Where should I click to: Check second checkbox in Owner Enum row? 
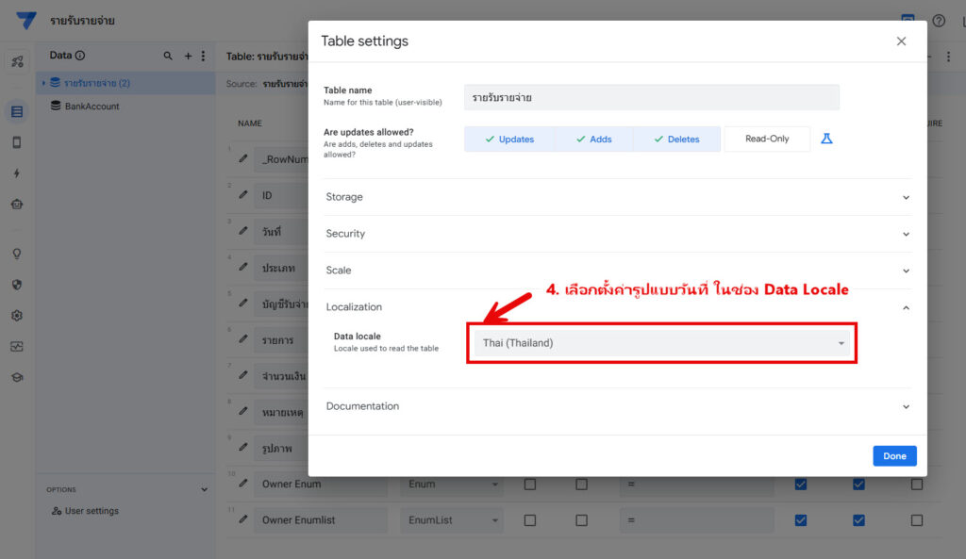pos(581,485)
